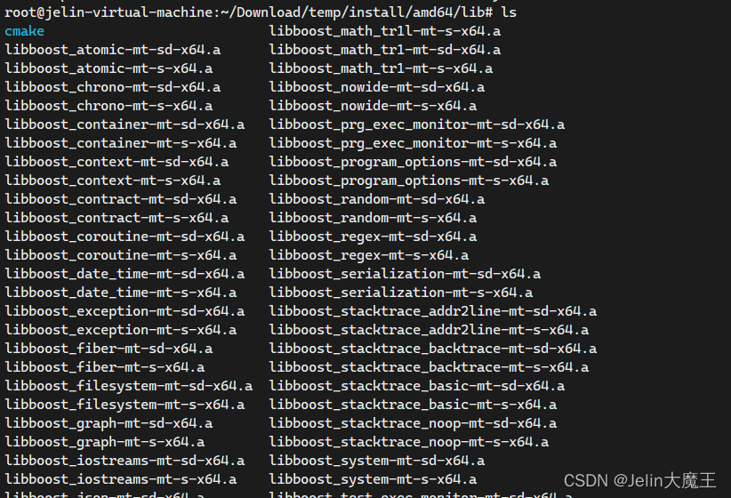Select libboost_filesystem-mt-sd-x64.a entry

point(129,386)
